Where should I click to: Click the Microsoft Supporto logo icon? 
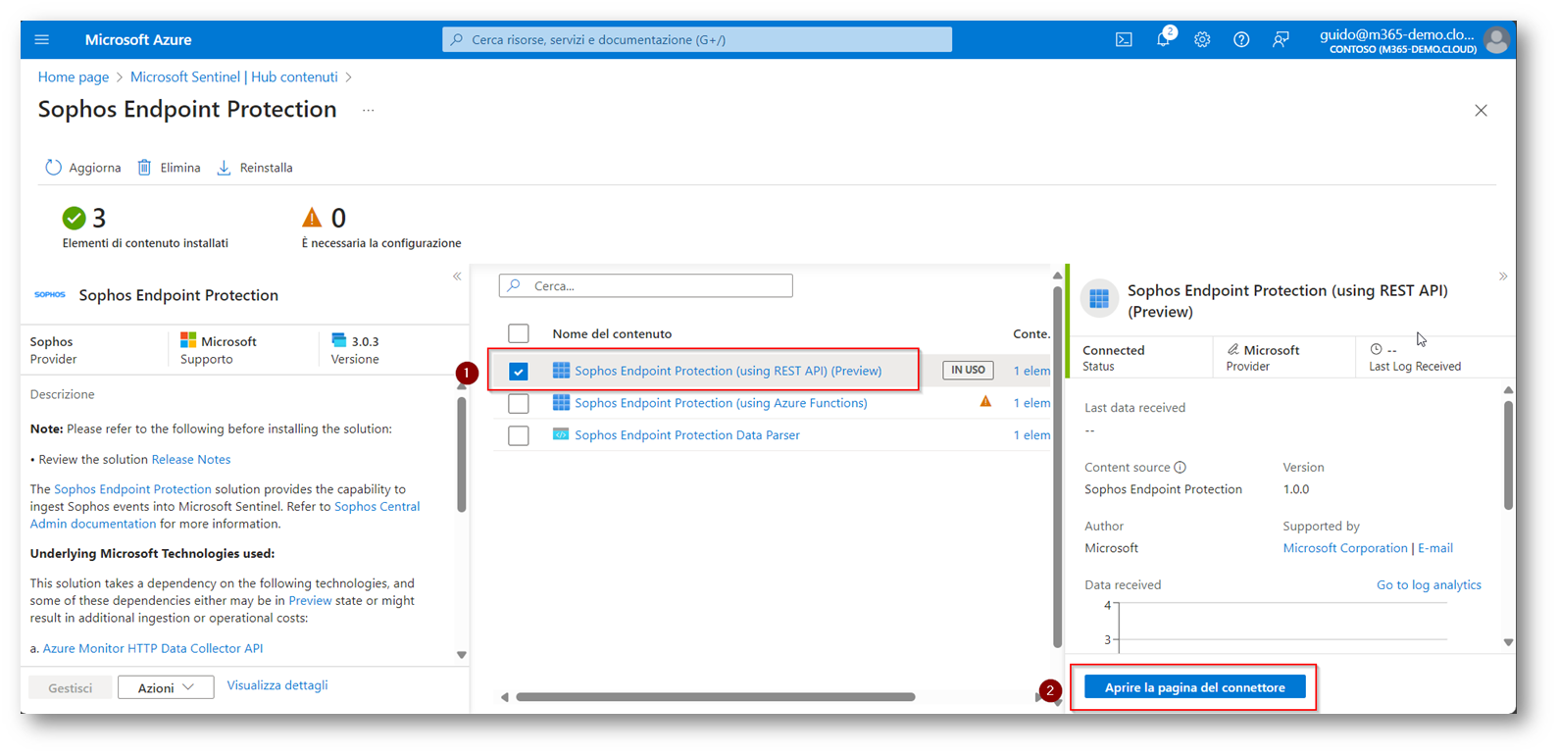point(188,340)
